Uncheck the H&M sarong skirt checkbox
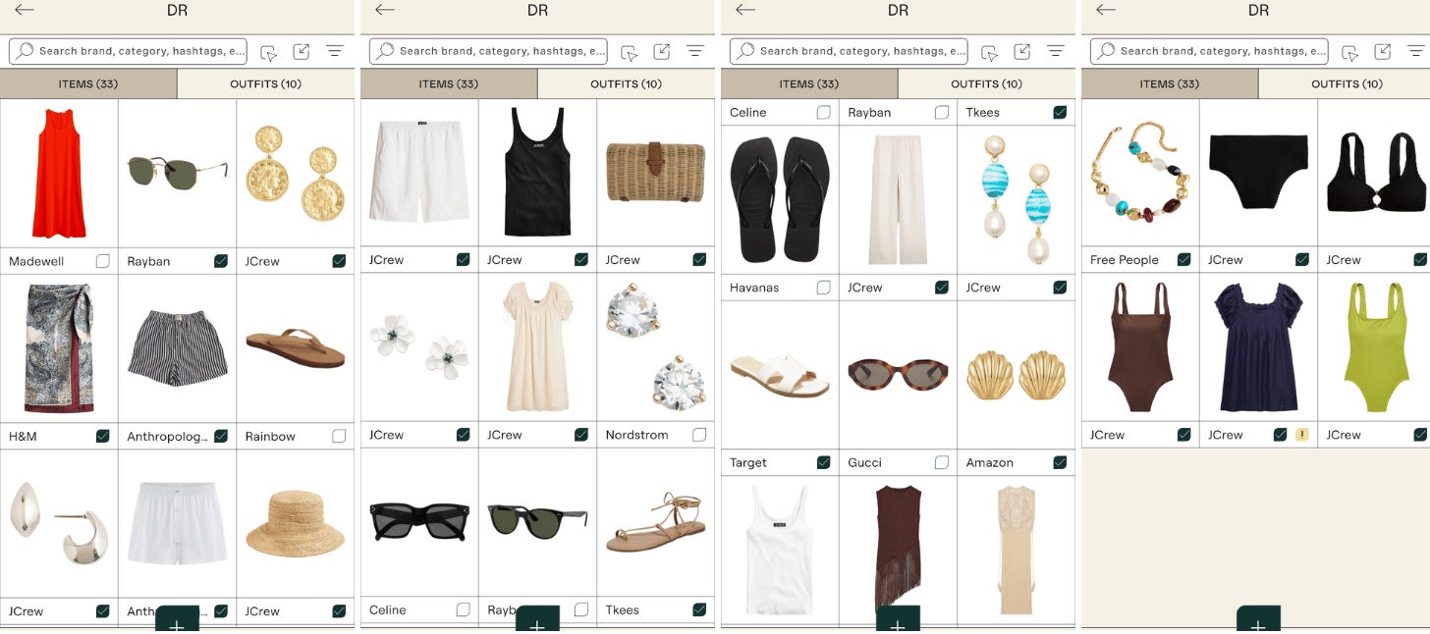Image resolution: width=1430 pixels, height=634 pixels. [x=103, y=436]
